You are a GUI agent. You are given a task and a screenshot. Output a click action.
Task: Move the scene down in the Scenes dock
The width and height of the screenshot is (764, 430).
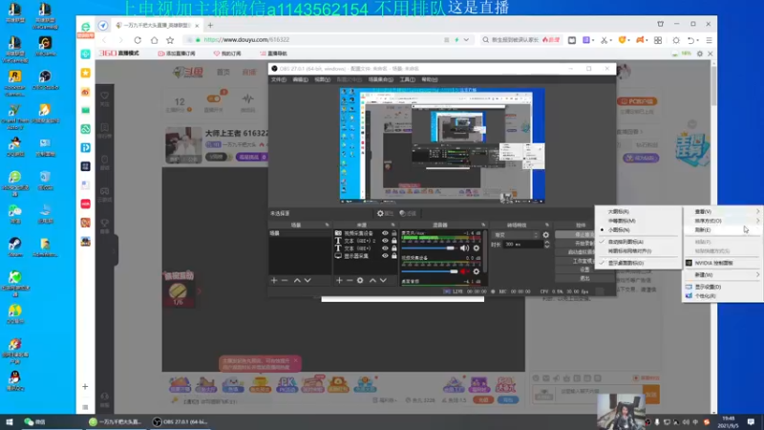click(308, 280)
